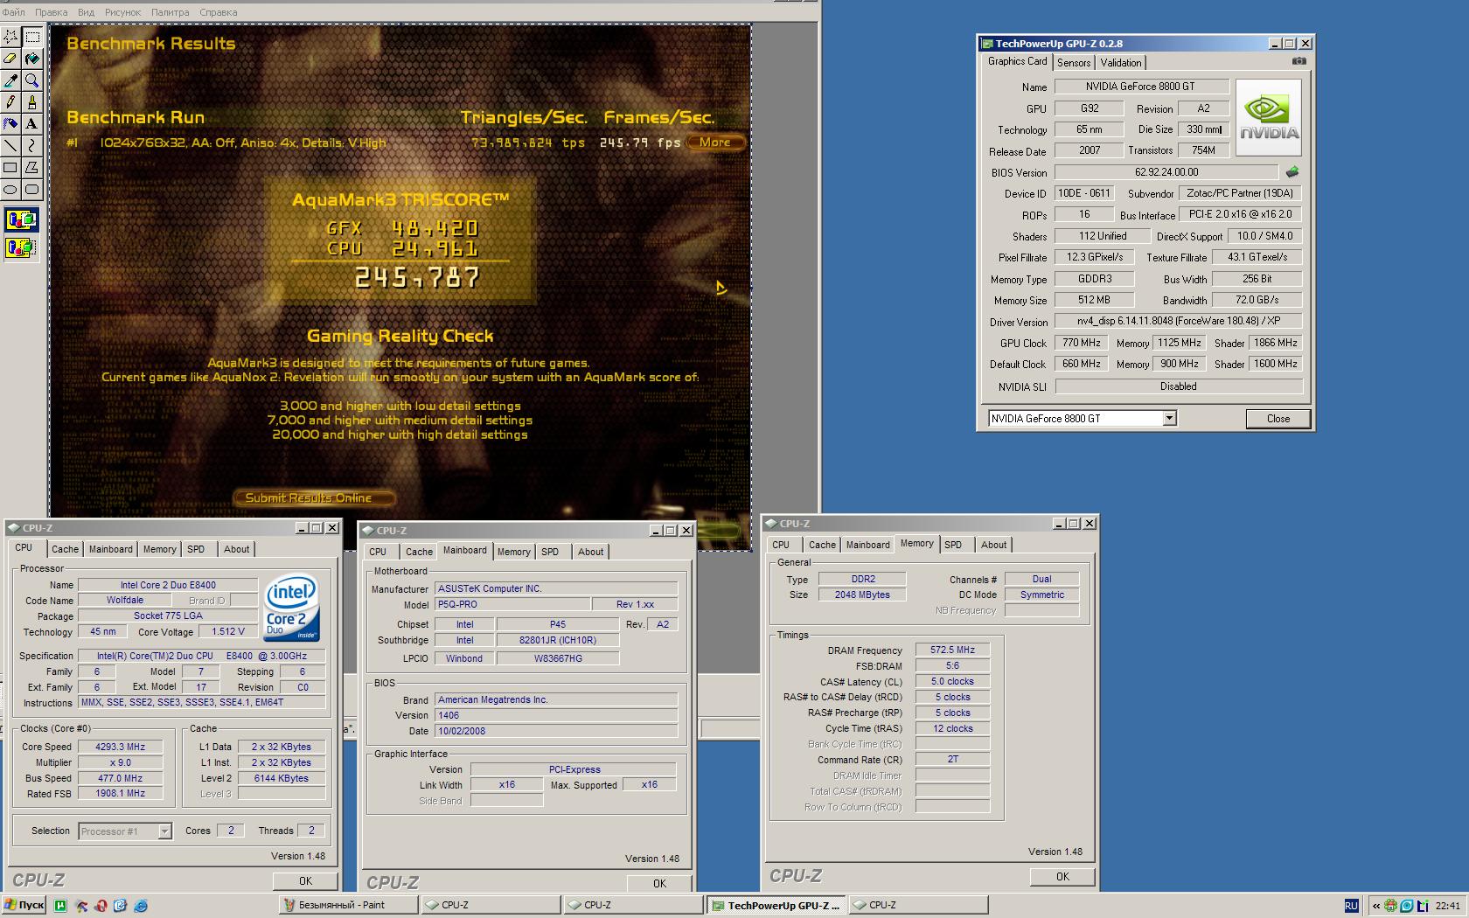Switch to Memory tab in left CPU-Z window
1469x918 pixels.
[x=159, y=549]
